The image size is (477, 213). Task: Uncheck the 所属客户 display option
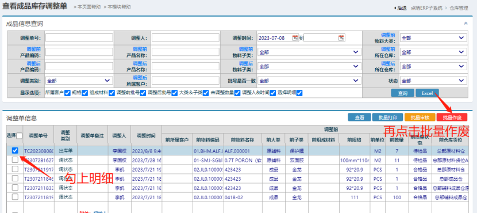(68, 93)
